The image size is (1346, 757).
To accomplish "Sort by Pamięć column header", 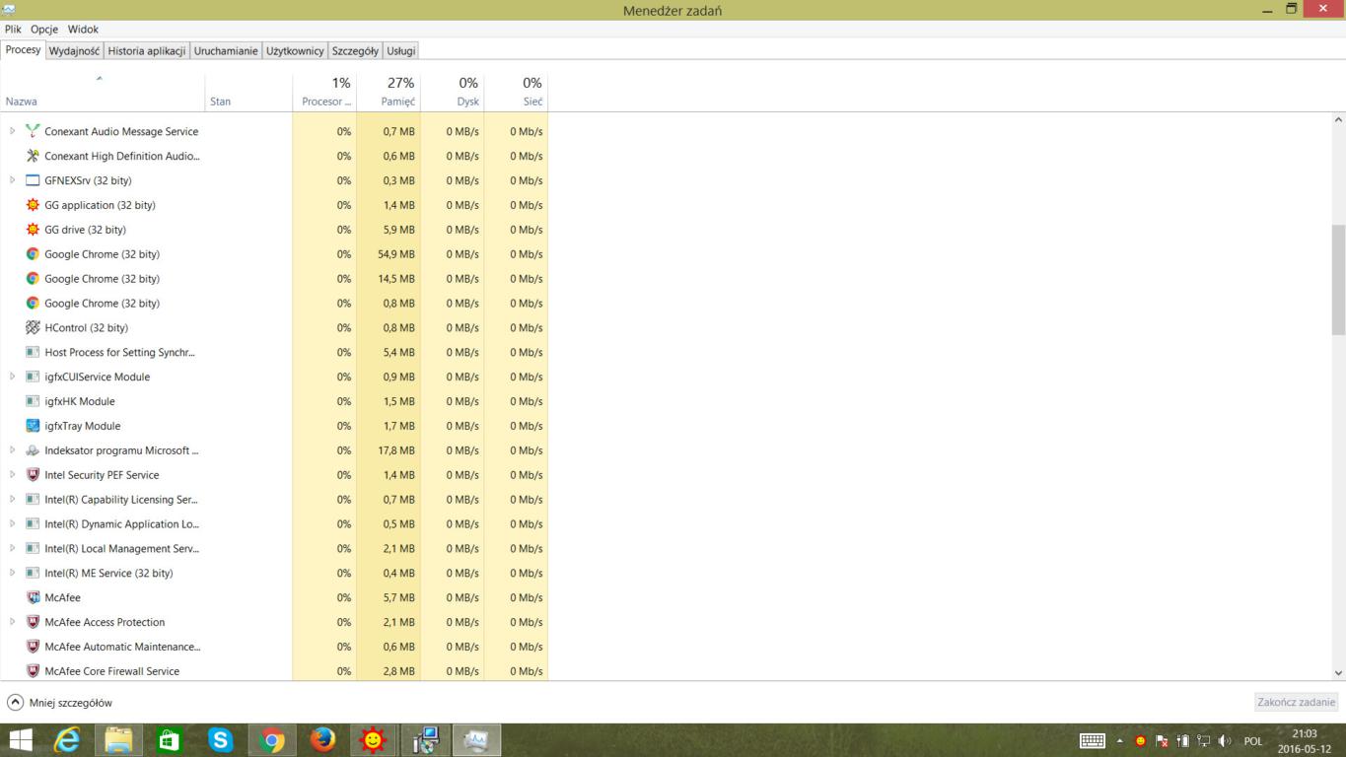I will pyautogui.click(x=389, y=91).
